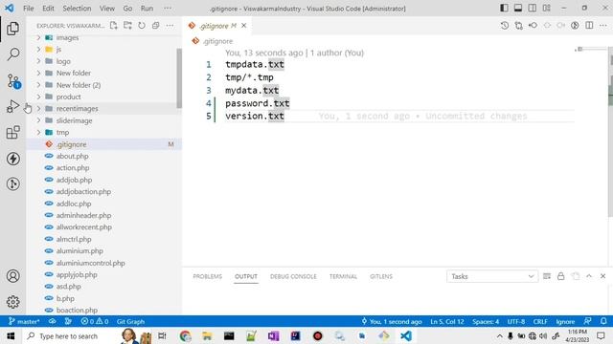Open the Source Control view

[12, 81]
